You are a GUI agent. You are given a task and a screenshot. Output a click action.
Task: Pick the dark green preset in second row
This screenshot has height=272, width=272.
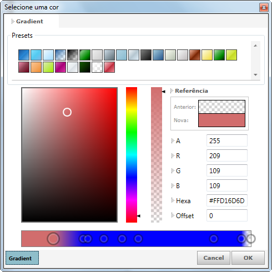coord(85,67)
